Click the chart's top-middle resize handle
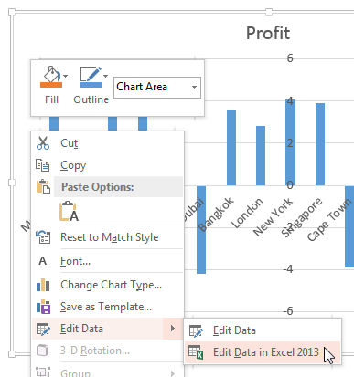This screenshot has height=377, width=354. click(269, 12)
